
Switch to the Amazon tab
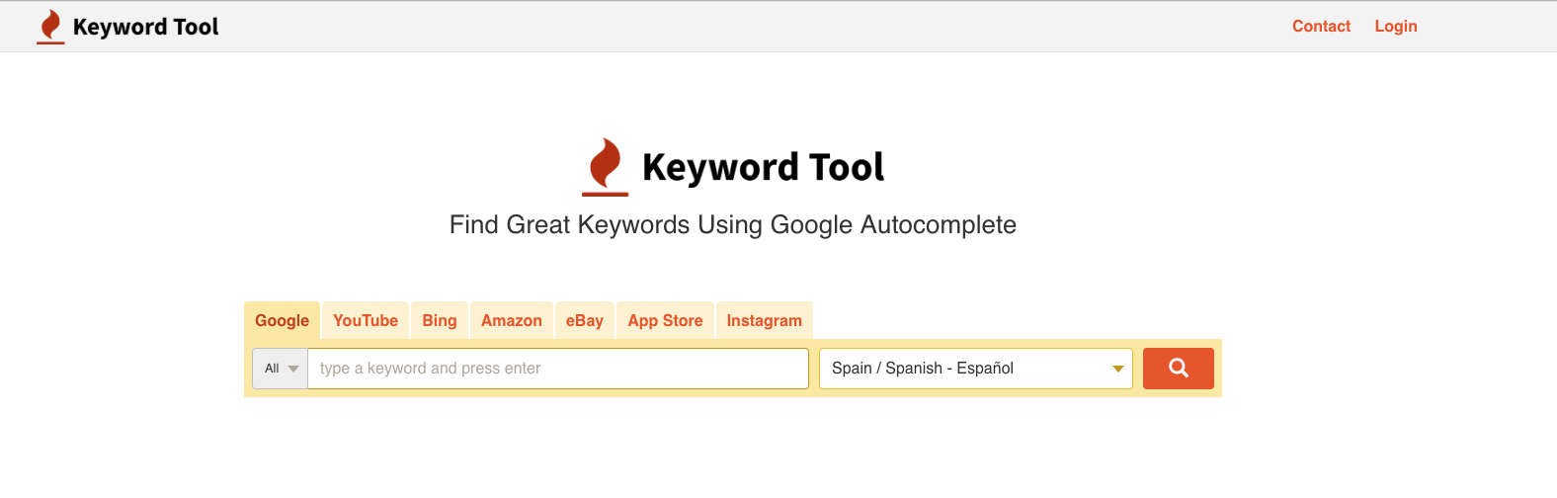click(512, 320)
